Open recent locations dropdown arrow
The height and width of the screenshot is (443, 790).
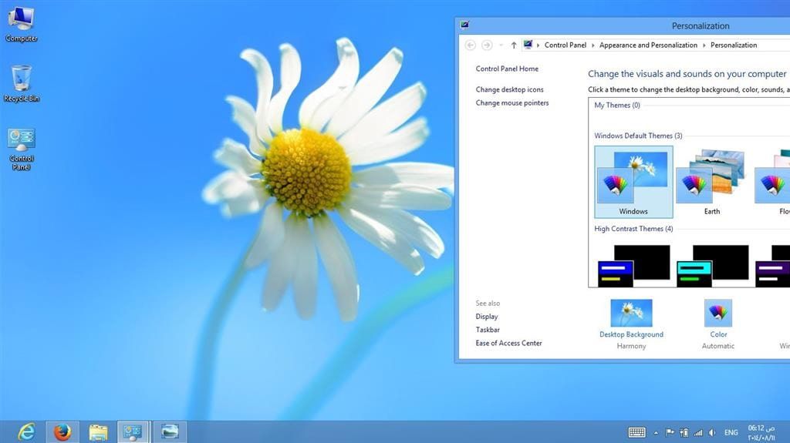click(501, 45)
